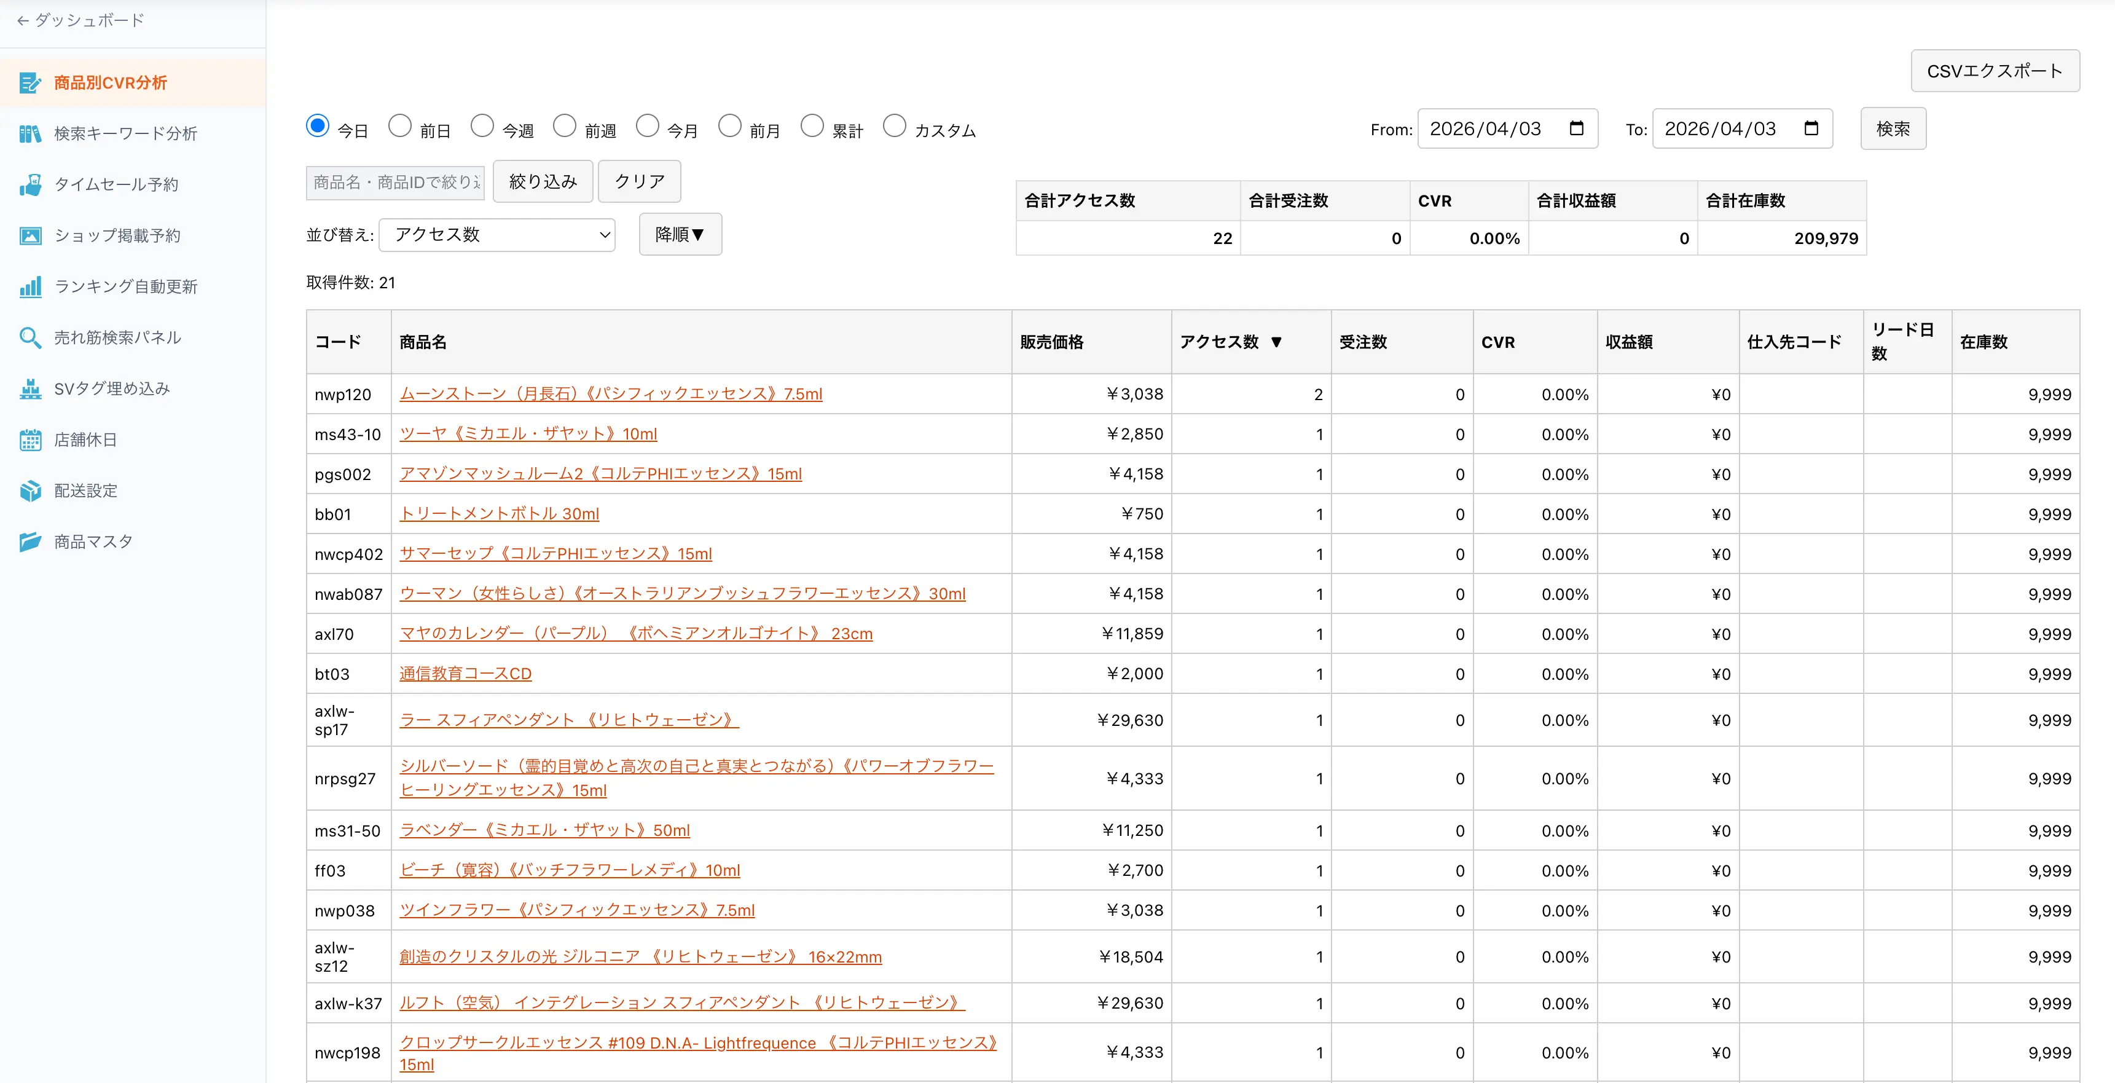Select the 前週 radio button
The height and width of the screenshot is (1083, 2115).
click(565, 125)
